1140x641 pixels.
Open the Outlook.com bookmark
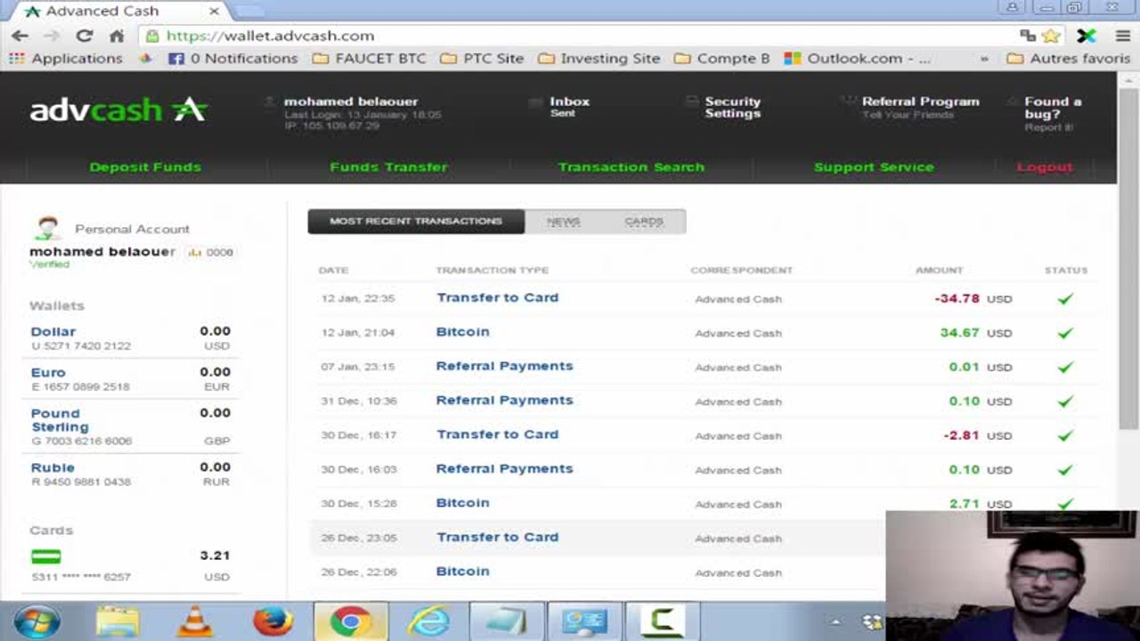[858, 59]
